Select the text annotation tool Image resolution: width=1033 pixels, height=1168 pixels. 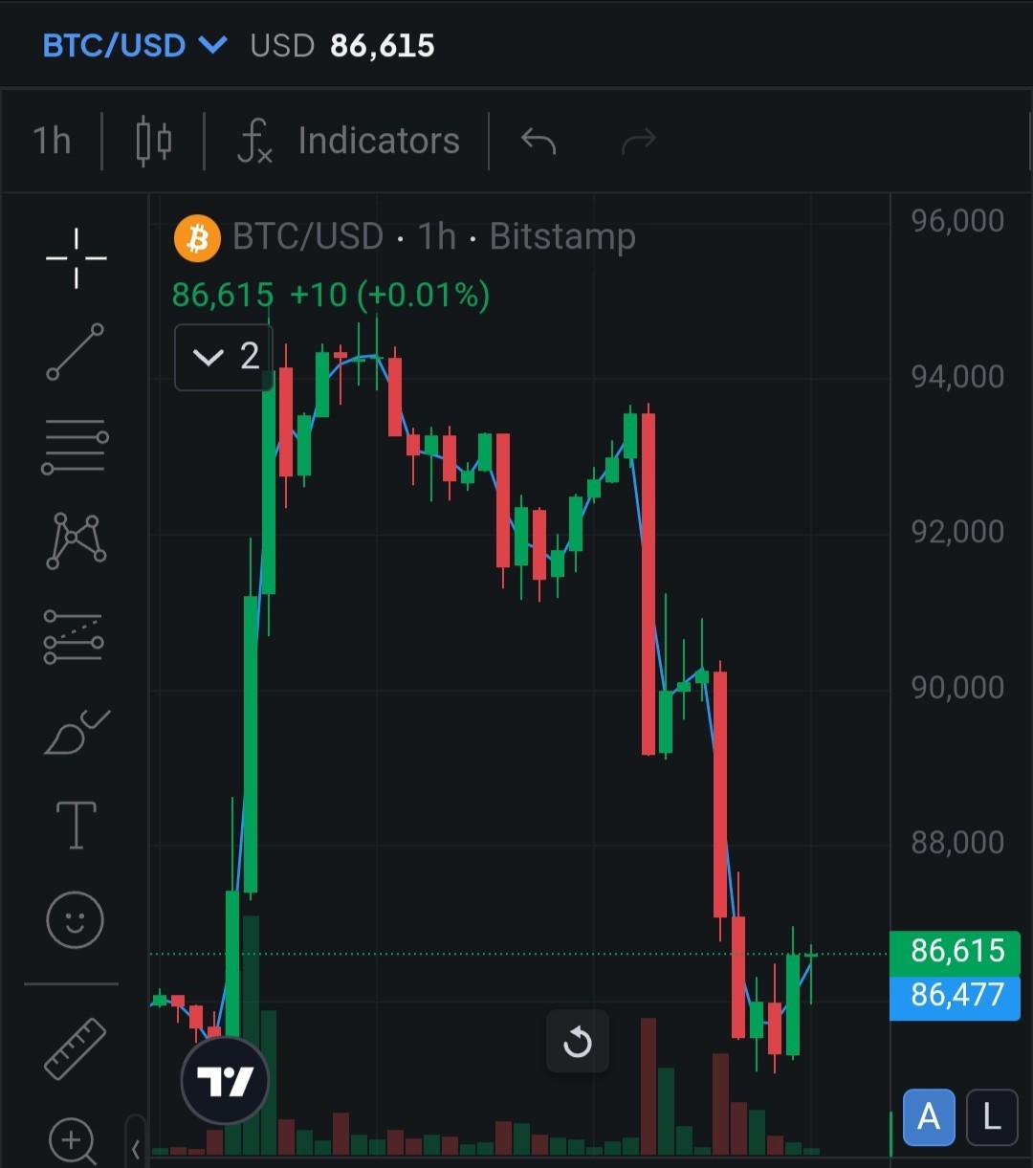pos(76,826)
